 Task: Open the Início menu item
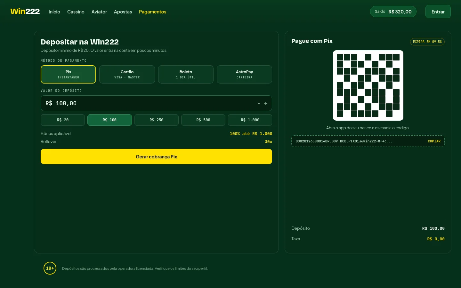54,12
